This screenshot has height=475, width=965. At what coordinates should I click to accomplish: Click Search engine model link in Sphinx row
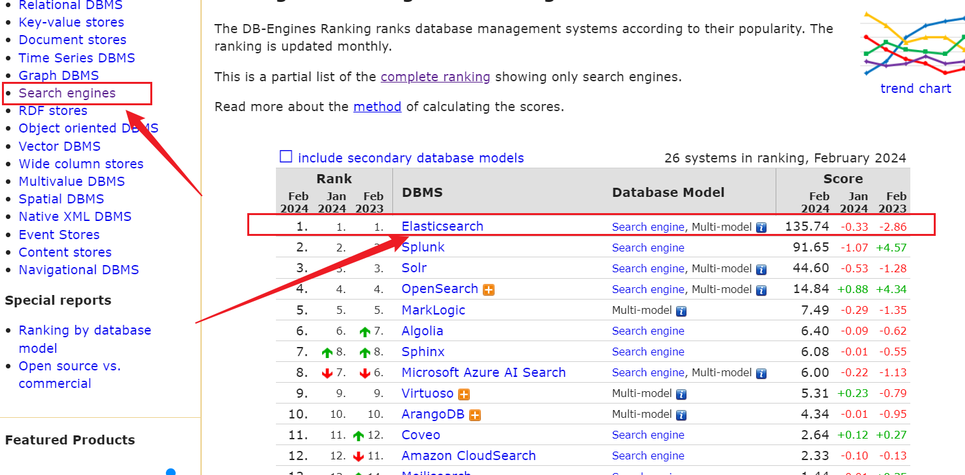coord(648,352)
